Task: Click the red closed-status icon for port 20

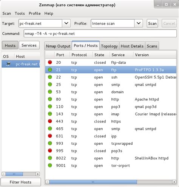Action: click(50, 62)
